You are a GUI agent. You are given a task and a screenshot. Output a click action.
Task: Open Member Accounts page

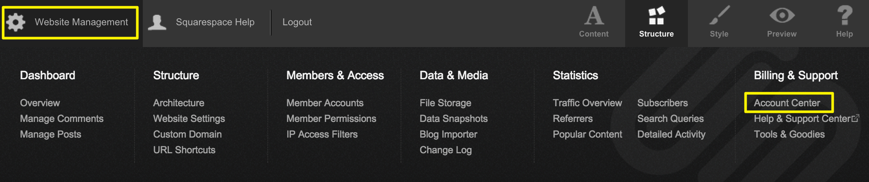[x=325, y=103]
